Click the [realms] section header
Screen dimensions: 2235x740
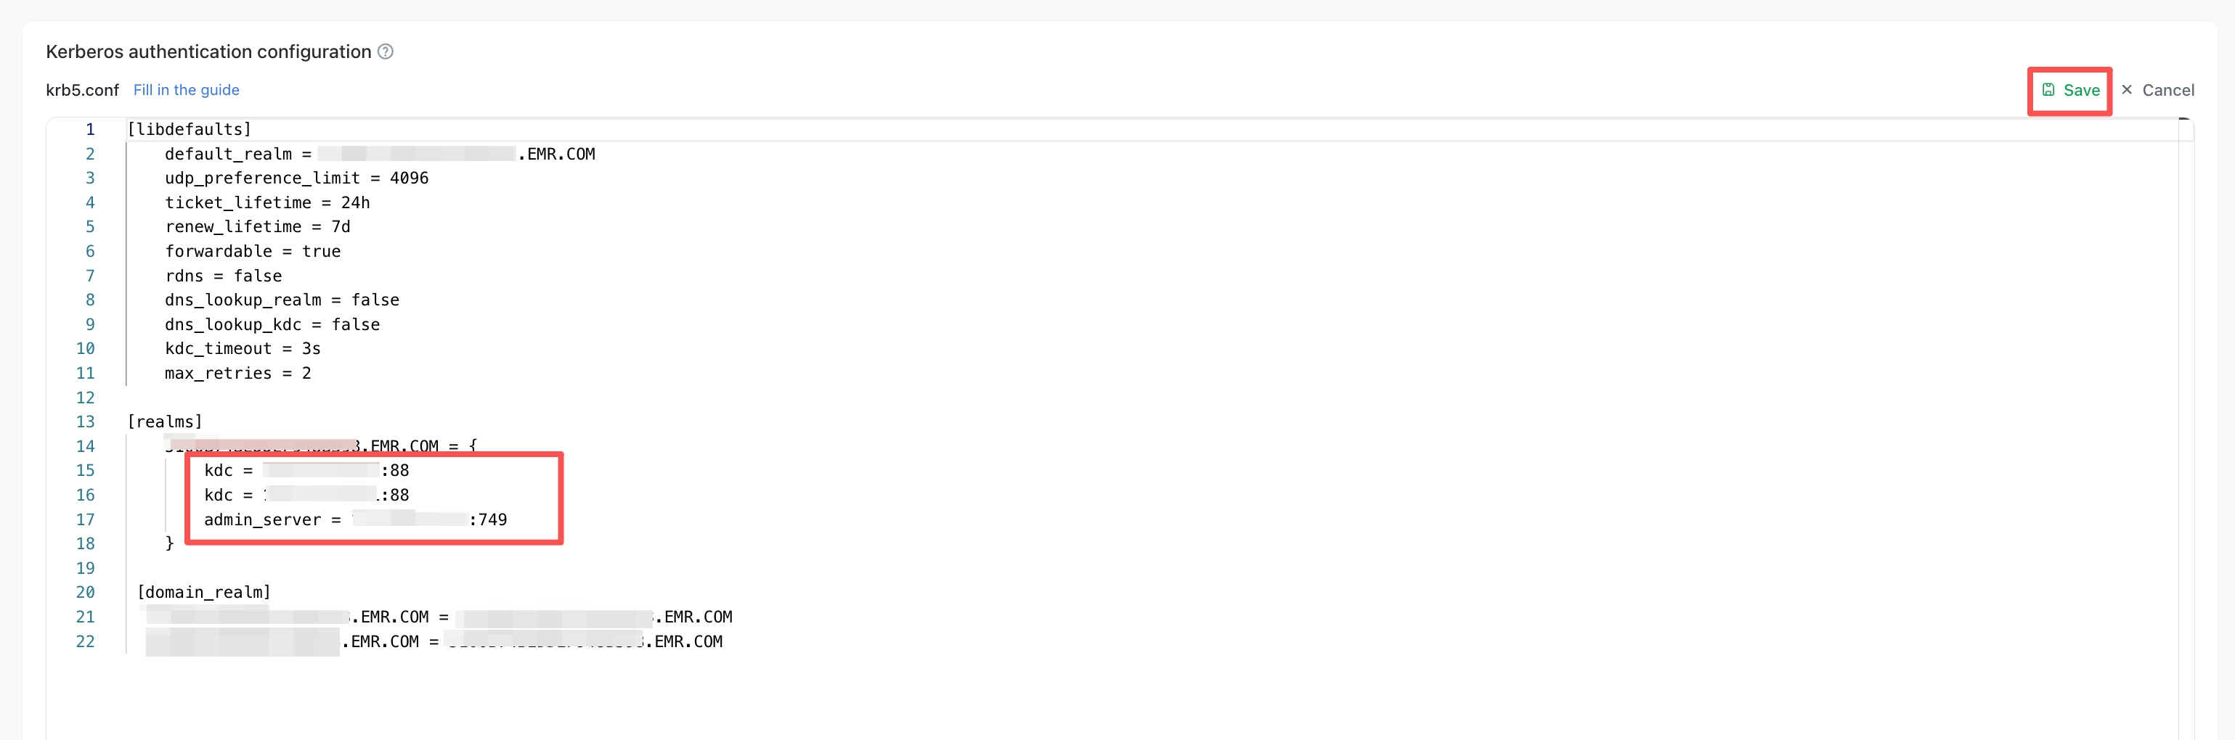coord(165,422)
